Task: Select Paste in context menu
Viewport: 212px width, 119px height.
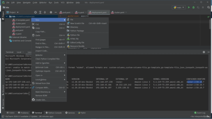Action: [49, 35]
